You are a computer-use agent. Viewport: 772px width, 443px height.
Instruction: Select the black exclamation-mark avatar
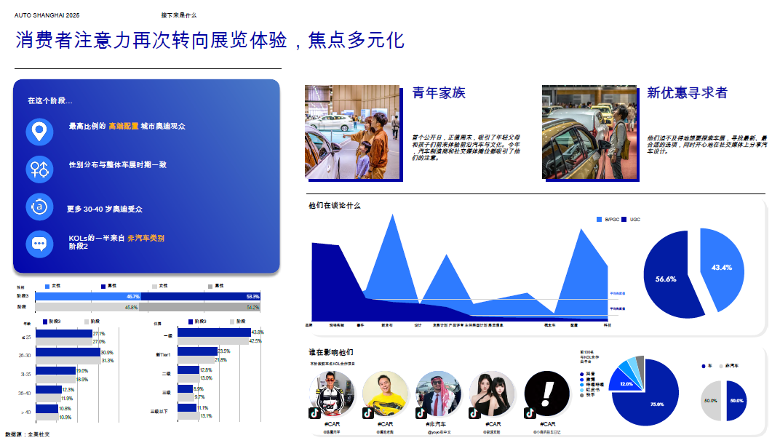point(547,394)
